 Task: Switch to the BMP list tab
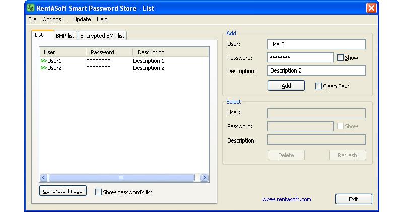tap(65, 36)
